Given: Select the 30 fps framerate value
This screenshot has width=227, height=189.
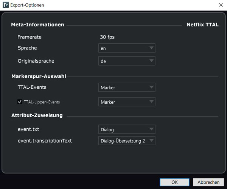Looking at the screenshot, I should pos(107,37).
